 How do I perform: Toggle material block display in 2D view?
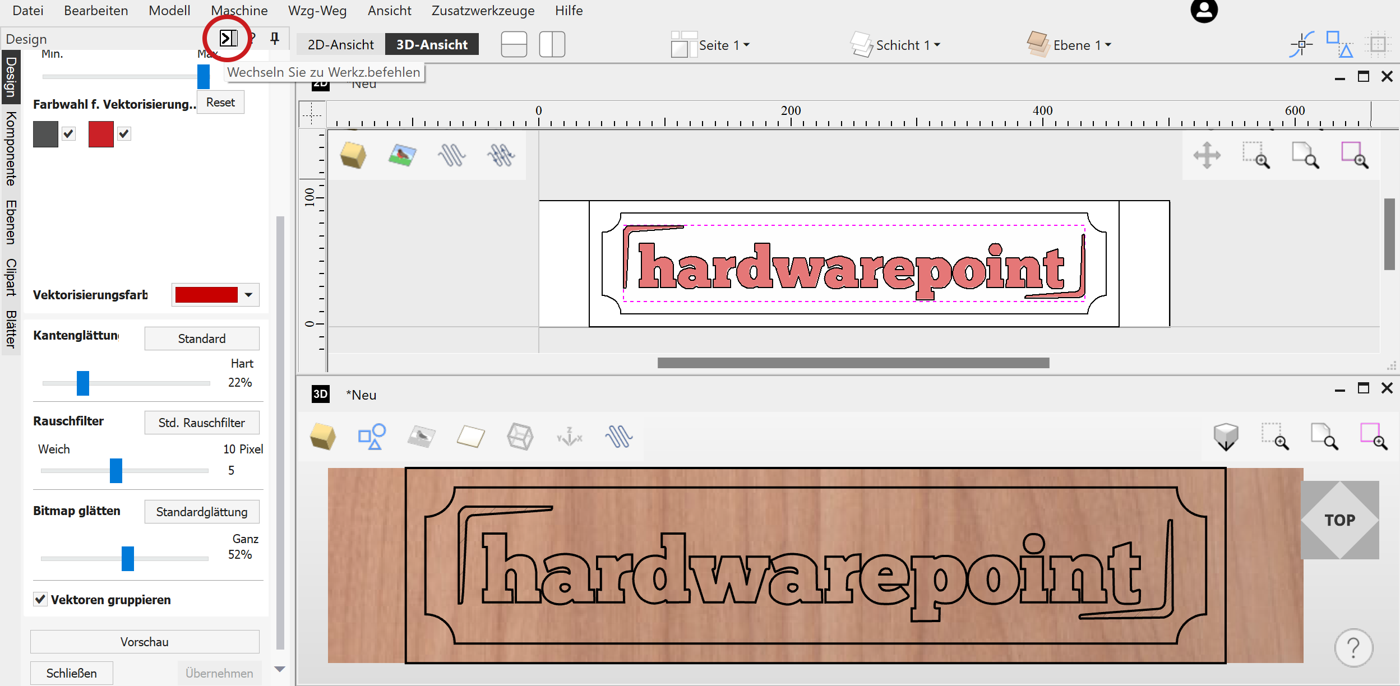(x=353, y=155)
